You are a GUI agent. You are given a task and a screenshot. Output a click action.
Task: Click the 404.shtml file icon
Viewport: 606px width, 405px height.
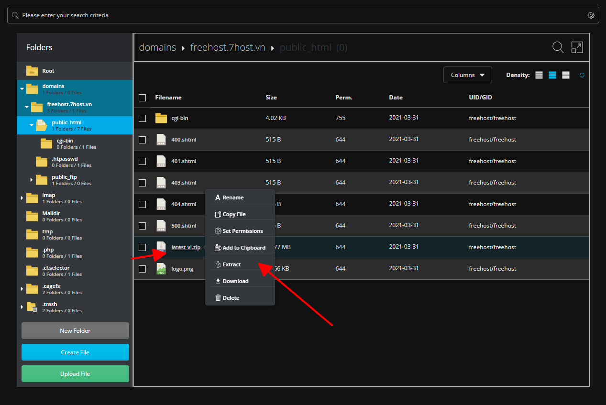pos(161,204)
